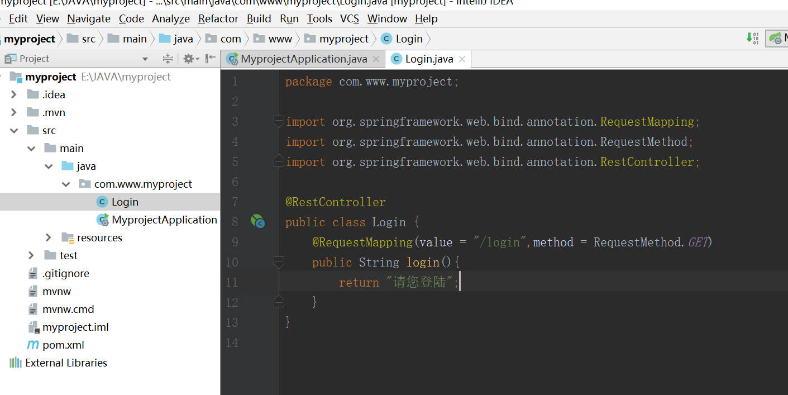Click the "/login" string on line 9
This screenshot has width=788, height=395.
tap(501, 242)
